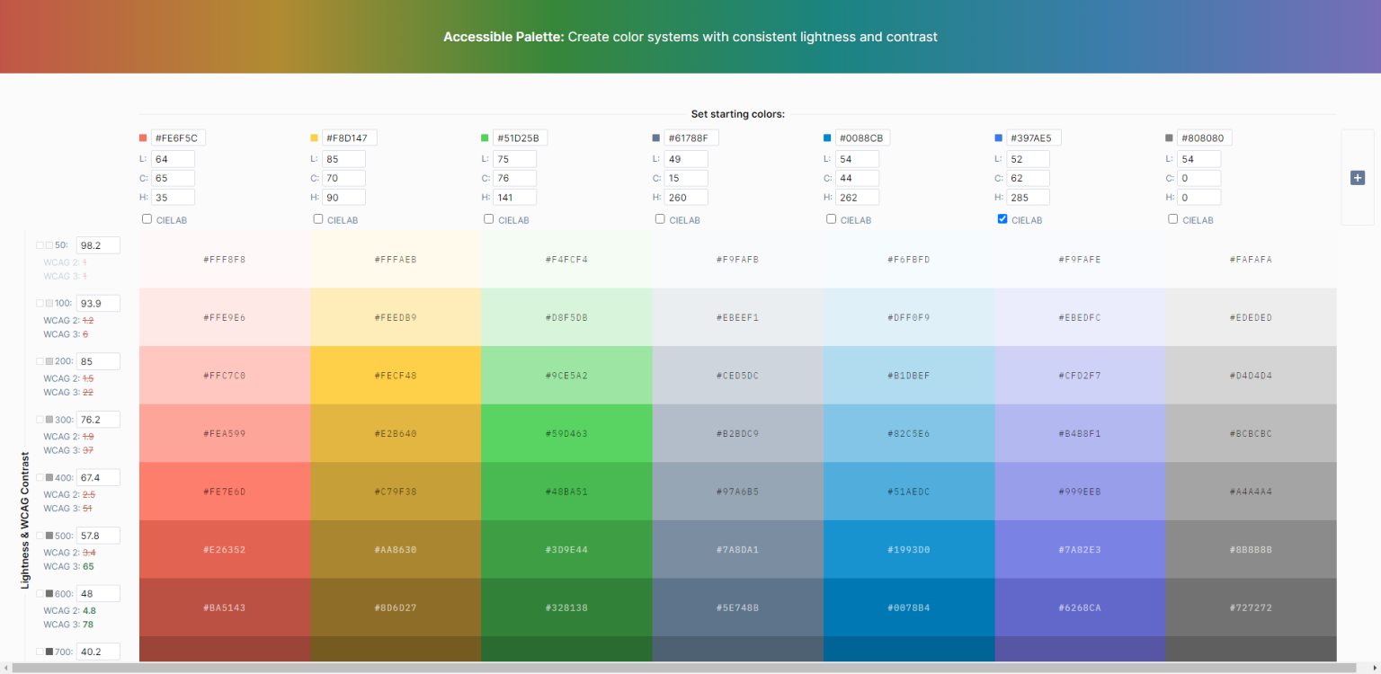Click the green swatch icon beside #51D25B
The height and width of the screenshot is (674, 1381).
(x=484, y=137)
